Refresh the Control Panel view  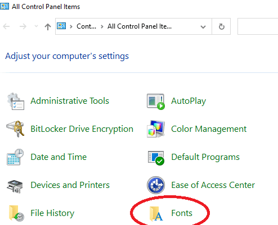[221, 26]
